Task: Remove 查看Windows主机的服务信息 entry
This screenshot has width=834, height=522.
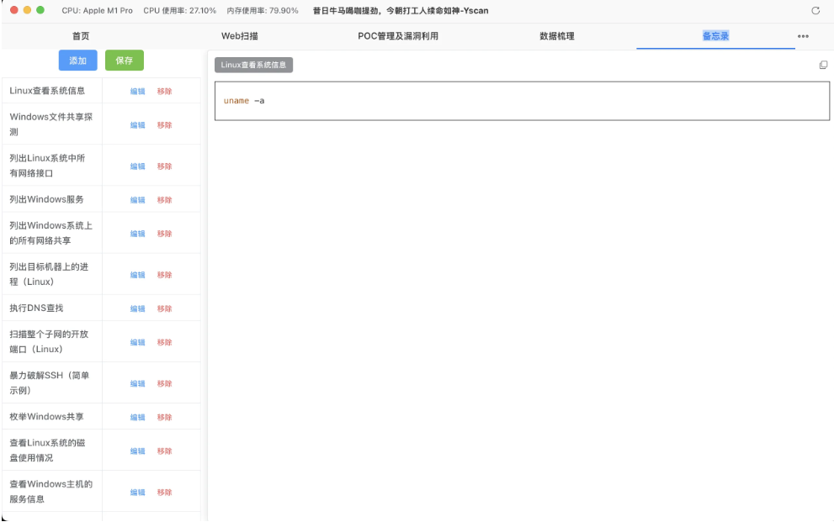Action: (164, 493)
